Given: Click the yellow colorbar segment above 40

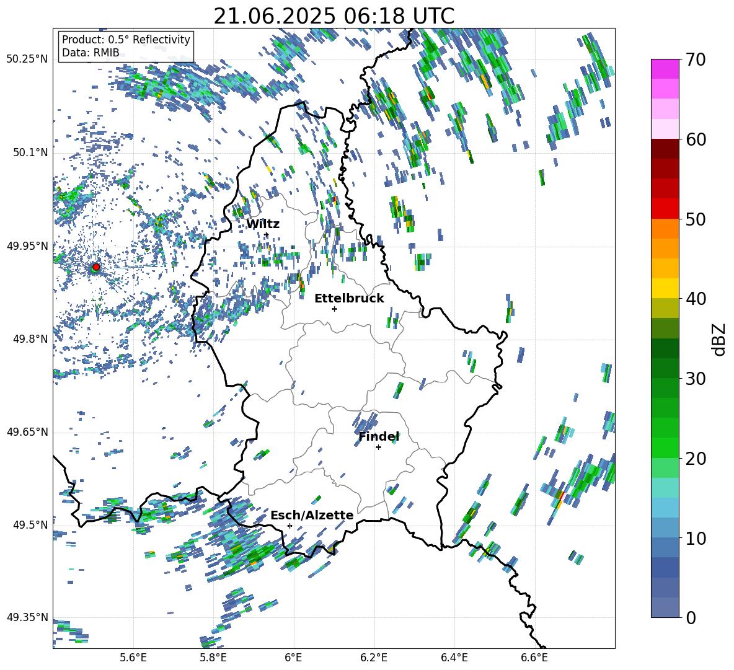Looking at the screenshot, I should [665, 288].
